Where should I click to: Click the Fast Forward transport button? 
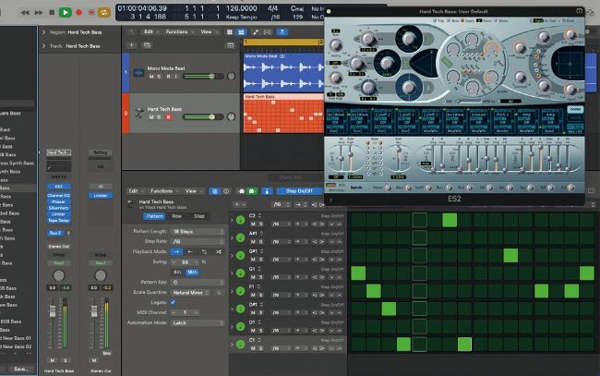pyautogui.click(x=39, y=12)
